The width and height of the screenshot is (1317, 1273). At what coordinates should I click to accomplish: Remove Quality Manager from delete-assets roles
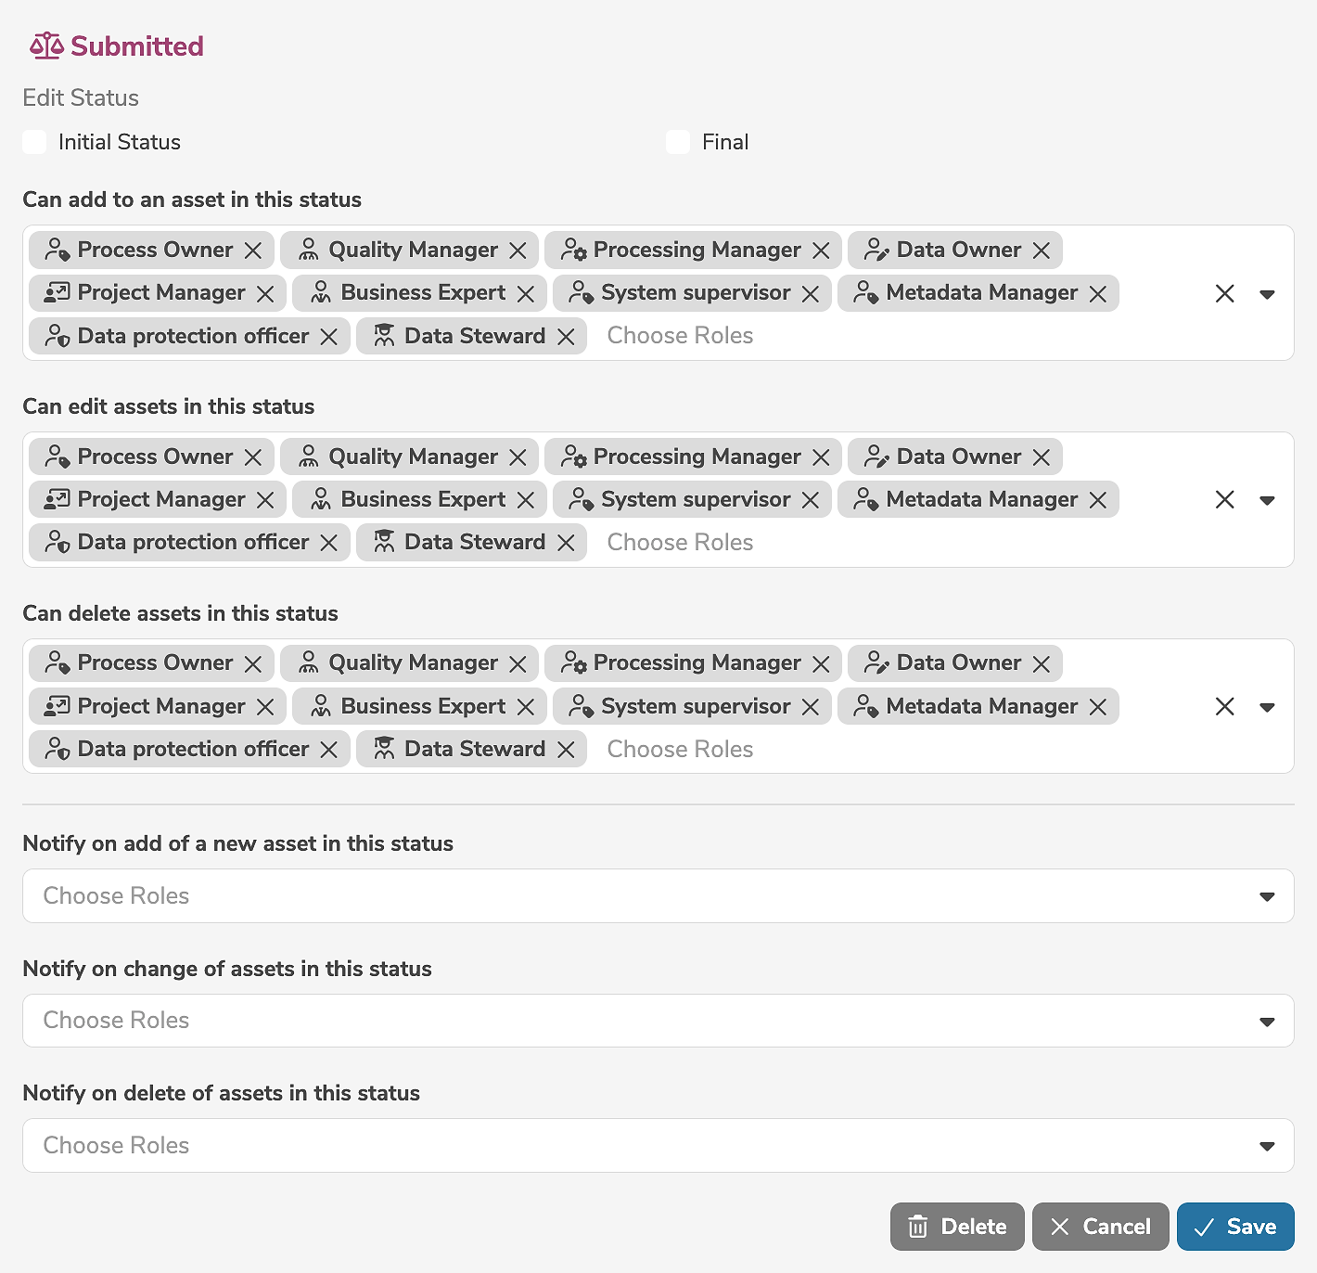pyautogui.click(x=518, y=664)
